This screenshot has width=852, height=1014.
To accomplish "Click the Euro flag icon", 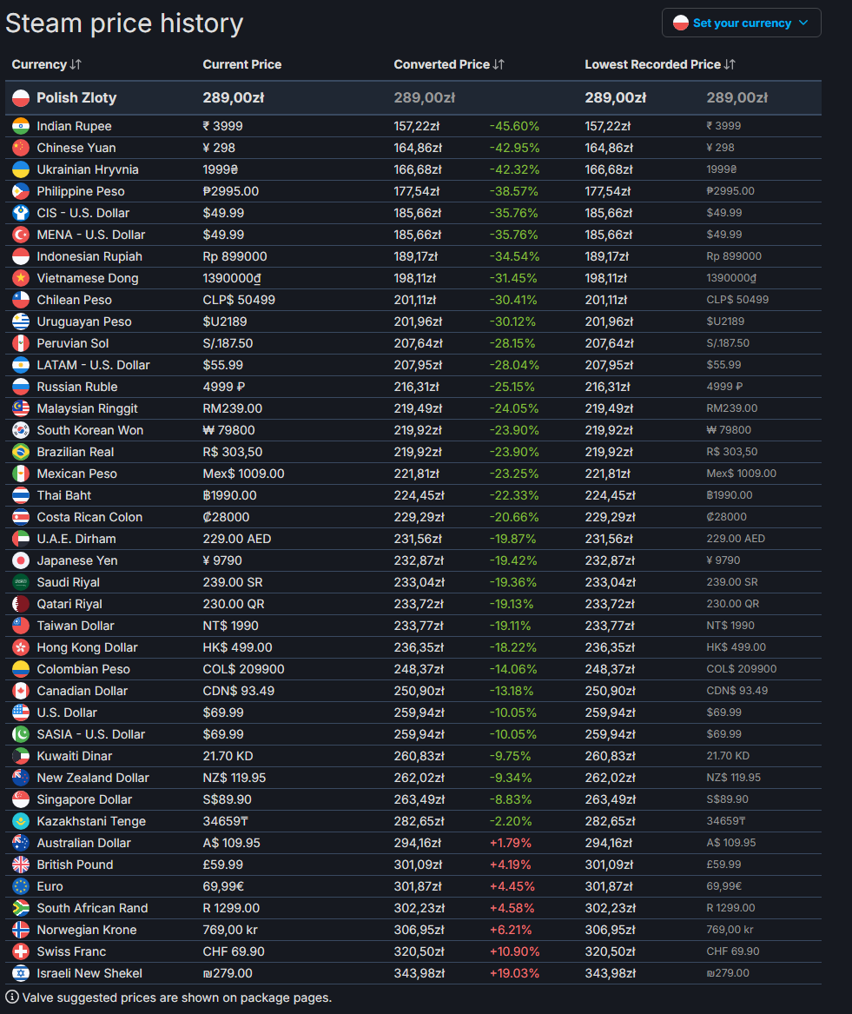I will 21,886.
